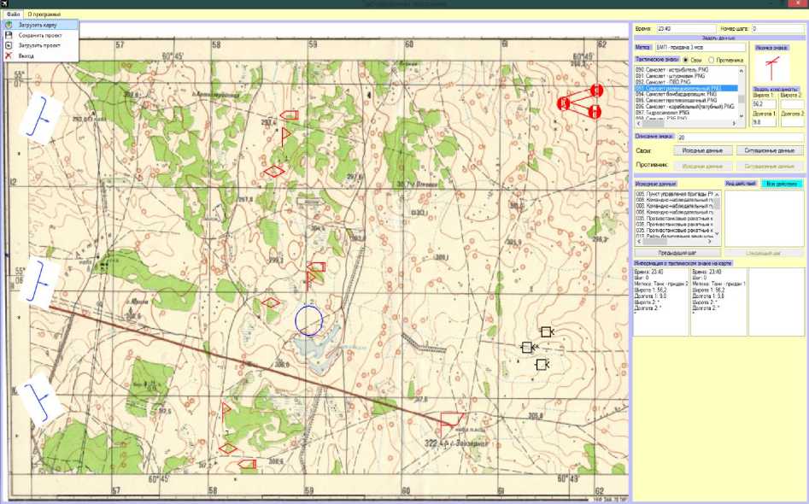
Task: Click the red pentagon at the map's southern edge
Action: tap(247, 465)
